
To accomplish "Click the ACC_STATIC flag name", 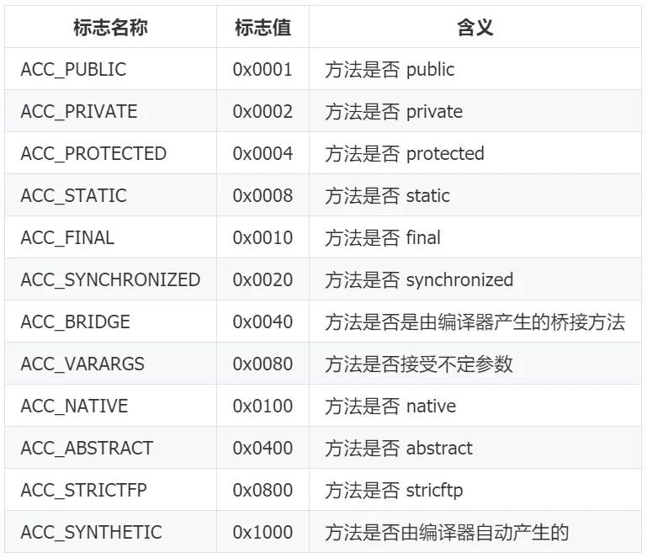I will click(x=73, y=195).
